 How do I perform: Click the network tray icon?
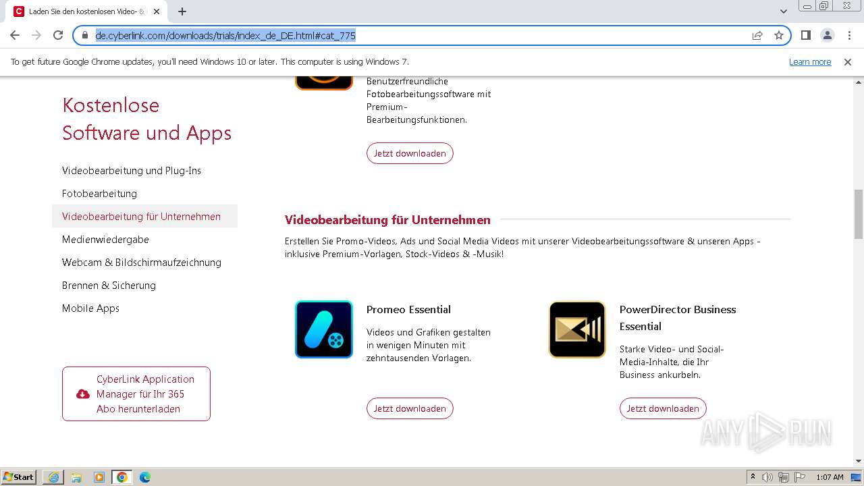click(x=784, y=477)
